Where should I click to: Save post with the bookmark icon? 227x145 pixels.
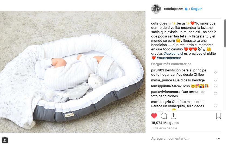pyautogui.click(x=218, y=116)
